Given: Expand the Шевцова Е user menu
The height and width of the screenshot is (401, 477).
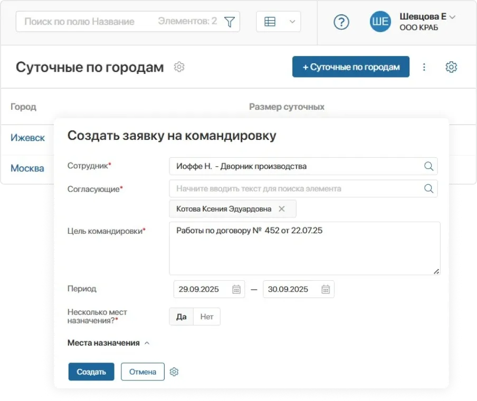Looking at the screenshot, I should click(x=452, y=17).
